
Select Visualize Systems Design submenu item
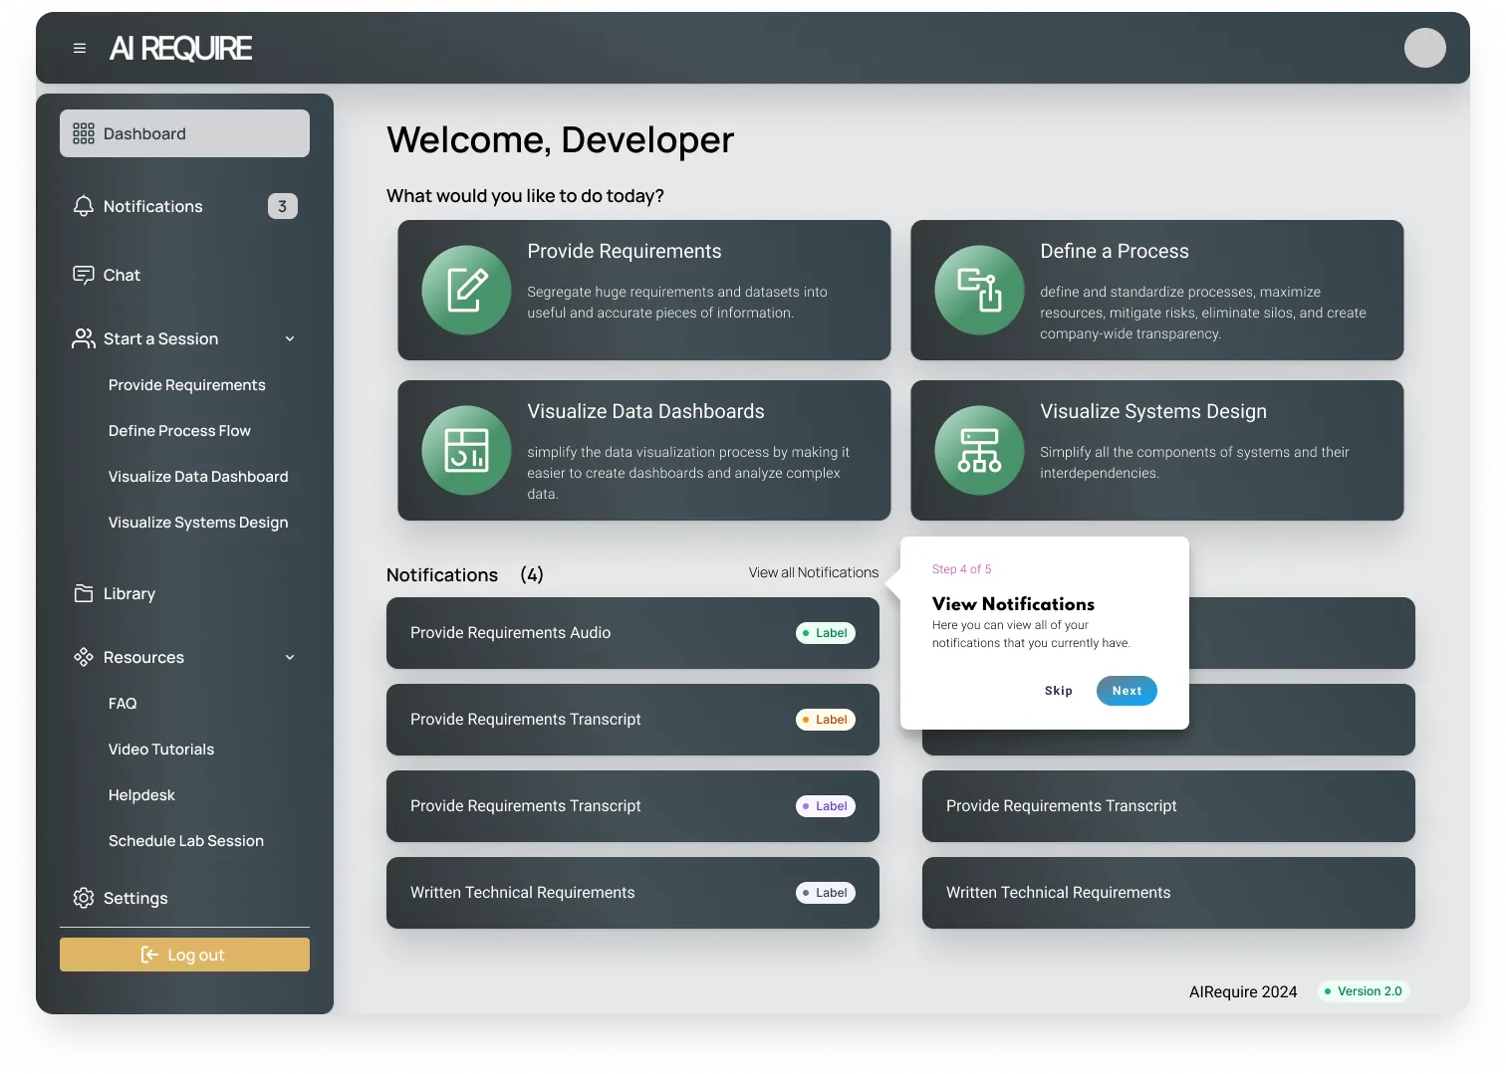pos(198,523)
